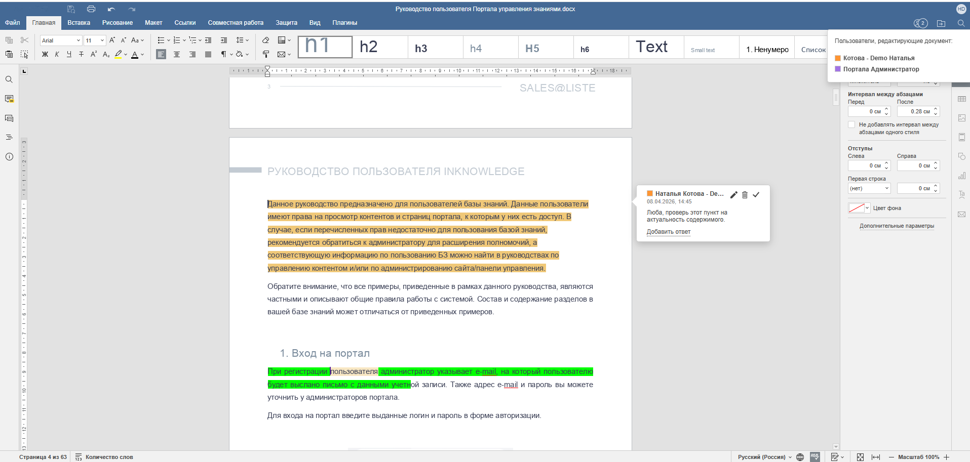Switch to the Макет tab
Screen dimensions: 970x462
tap(153, 23)
